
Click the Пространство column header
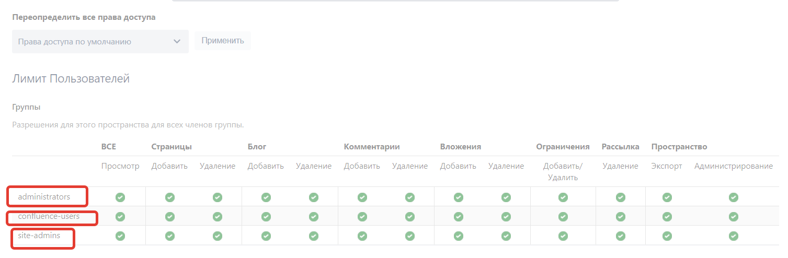[x=679, y=147]
